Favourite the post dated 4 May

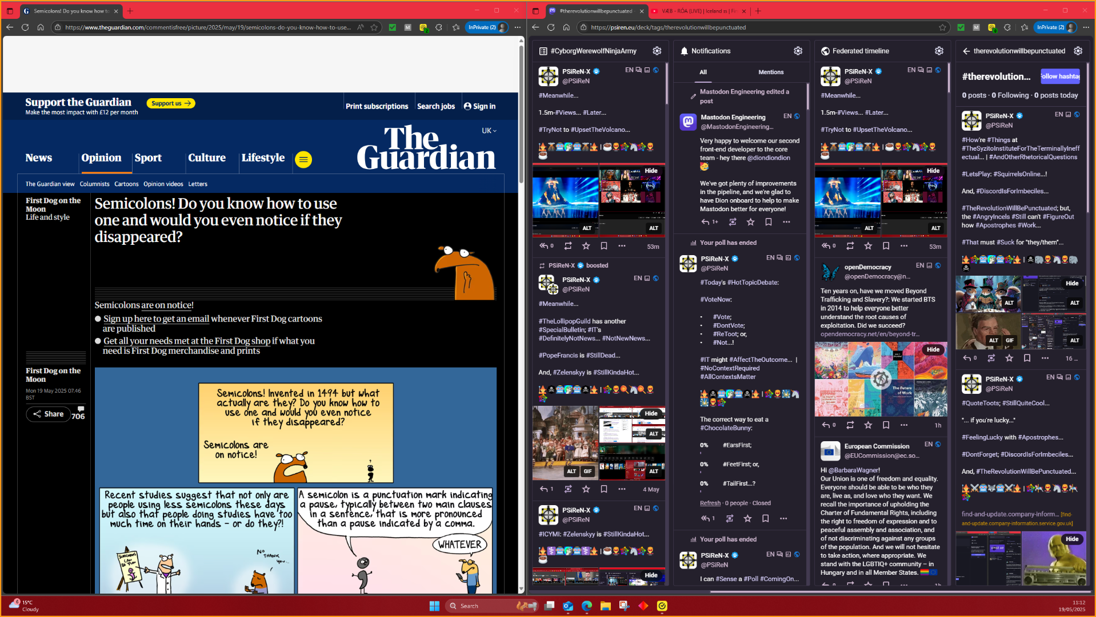pyautogui.click(x=586, y=489)
